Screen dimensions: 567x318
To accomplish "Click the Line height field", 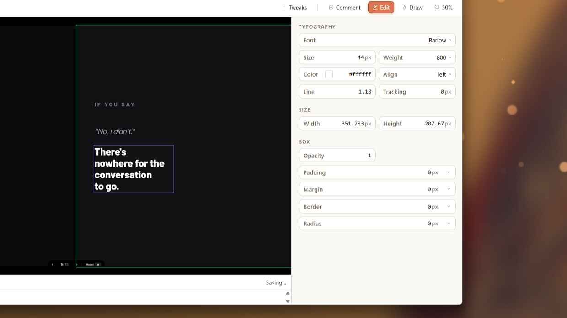I will tap(337, 92).
